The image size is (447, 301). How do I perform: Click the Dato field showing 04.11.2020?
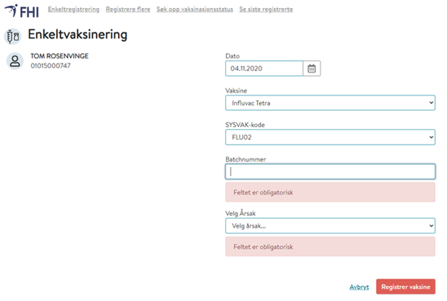[264, 69]
